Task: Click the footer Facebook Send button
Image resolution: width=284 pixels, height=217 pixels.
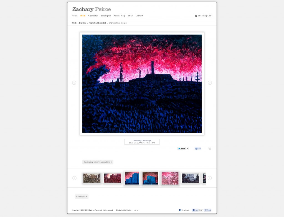Action: pyautogui.click(x=207, y=210)
